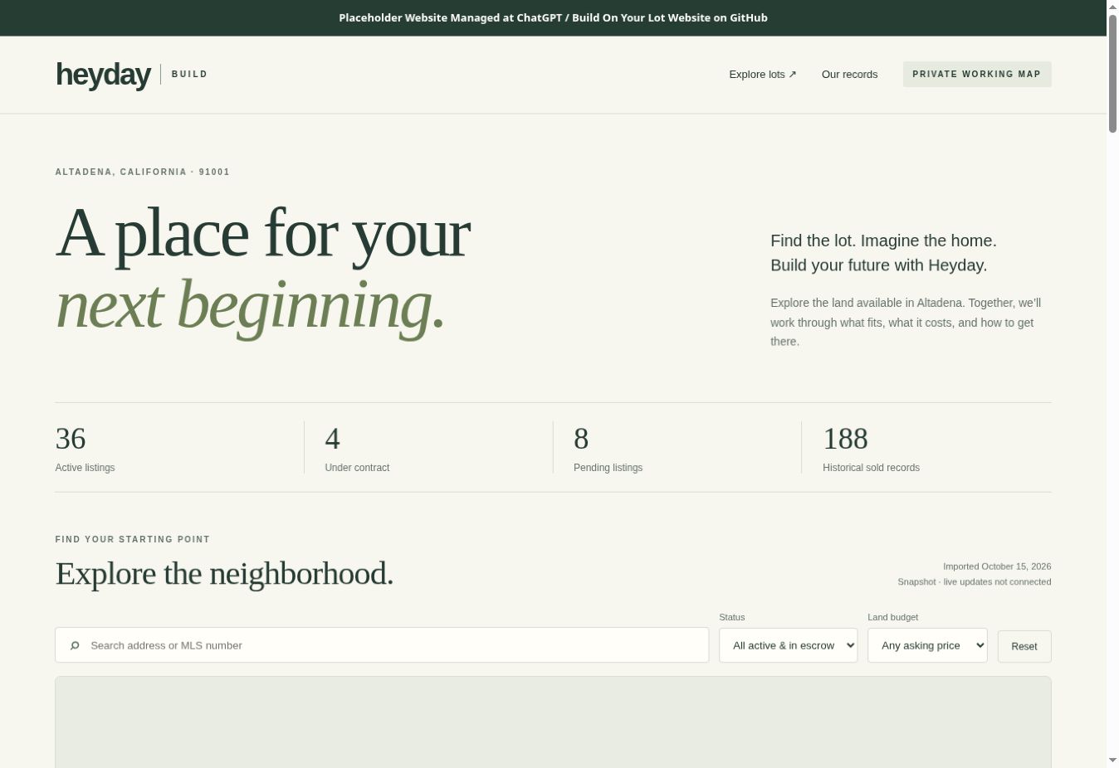This screenshot has width=1119, height=768.
Task: Click the page scrollbar down arrow
Action: click(x=1112, y=761)
